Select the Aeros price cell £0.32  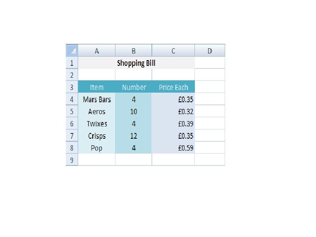click(173, 111)
